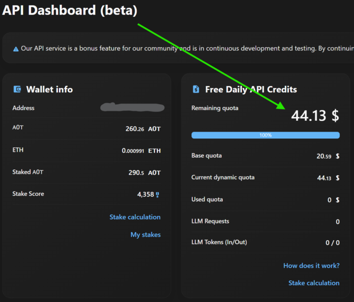Click the LLM Requests count 0
The width and height of the screenshot is (354, 302).
pos(337,221)
